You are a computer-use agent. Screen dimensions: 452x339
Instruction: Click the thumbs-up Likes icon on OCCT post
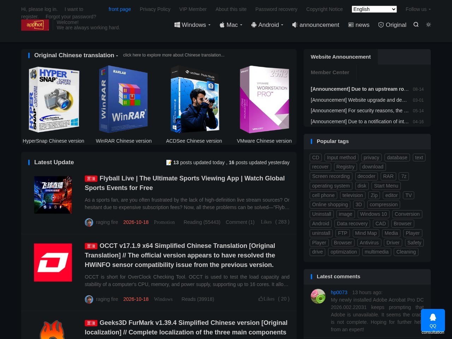(x=261, y=299)
